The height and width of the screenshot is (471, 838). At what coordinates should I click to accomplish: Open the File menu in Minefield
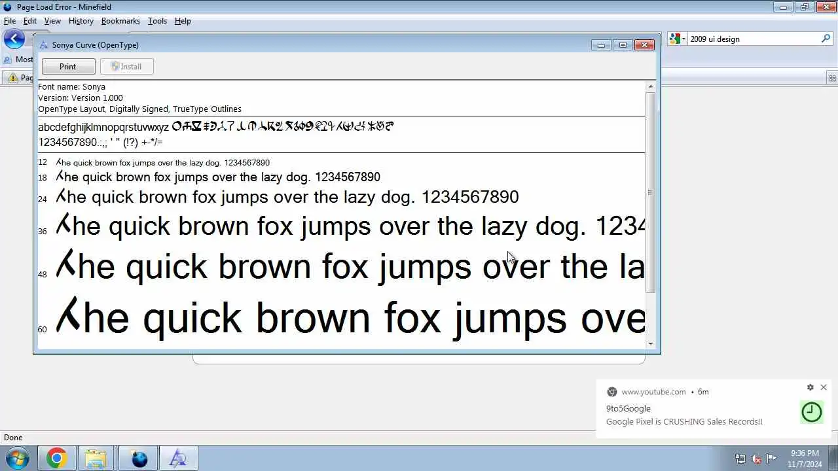click(10, 21)
